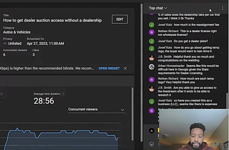Dismiss the bitrate warning with the X

point(125,68)
